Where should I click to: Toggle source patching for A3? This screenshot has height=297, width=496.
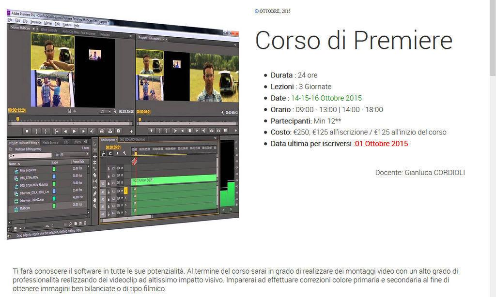point(103,207)
